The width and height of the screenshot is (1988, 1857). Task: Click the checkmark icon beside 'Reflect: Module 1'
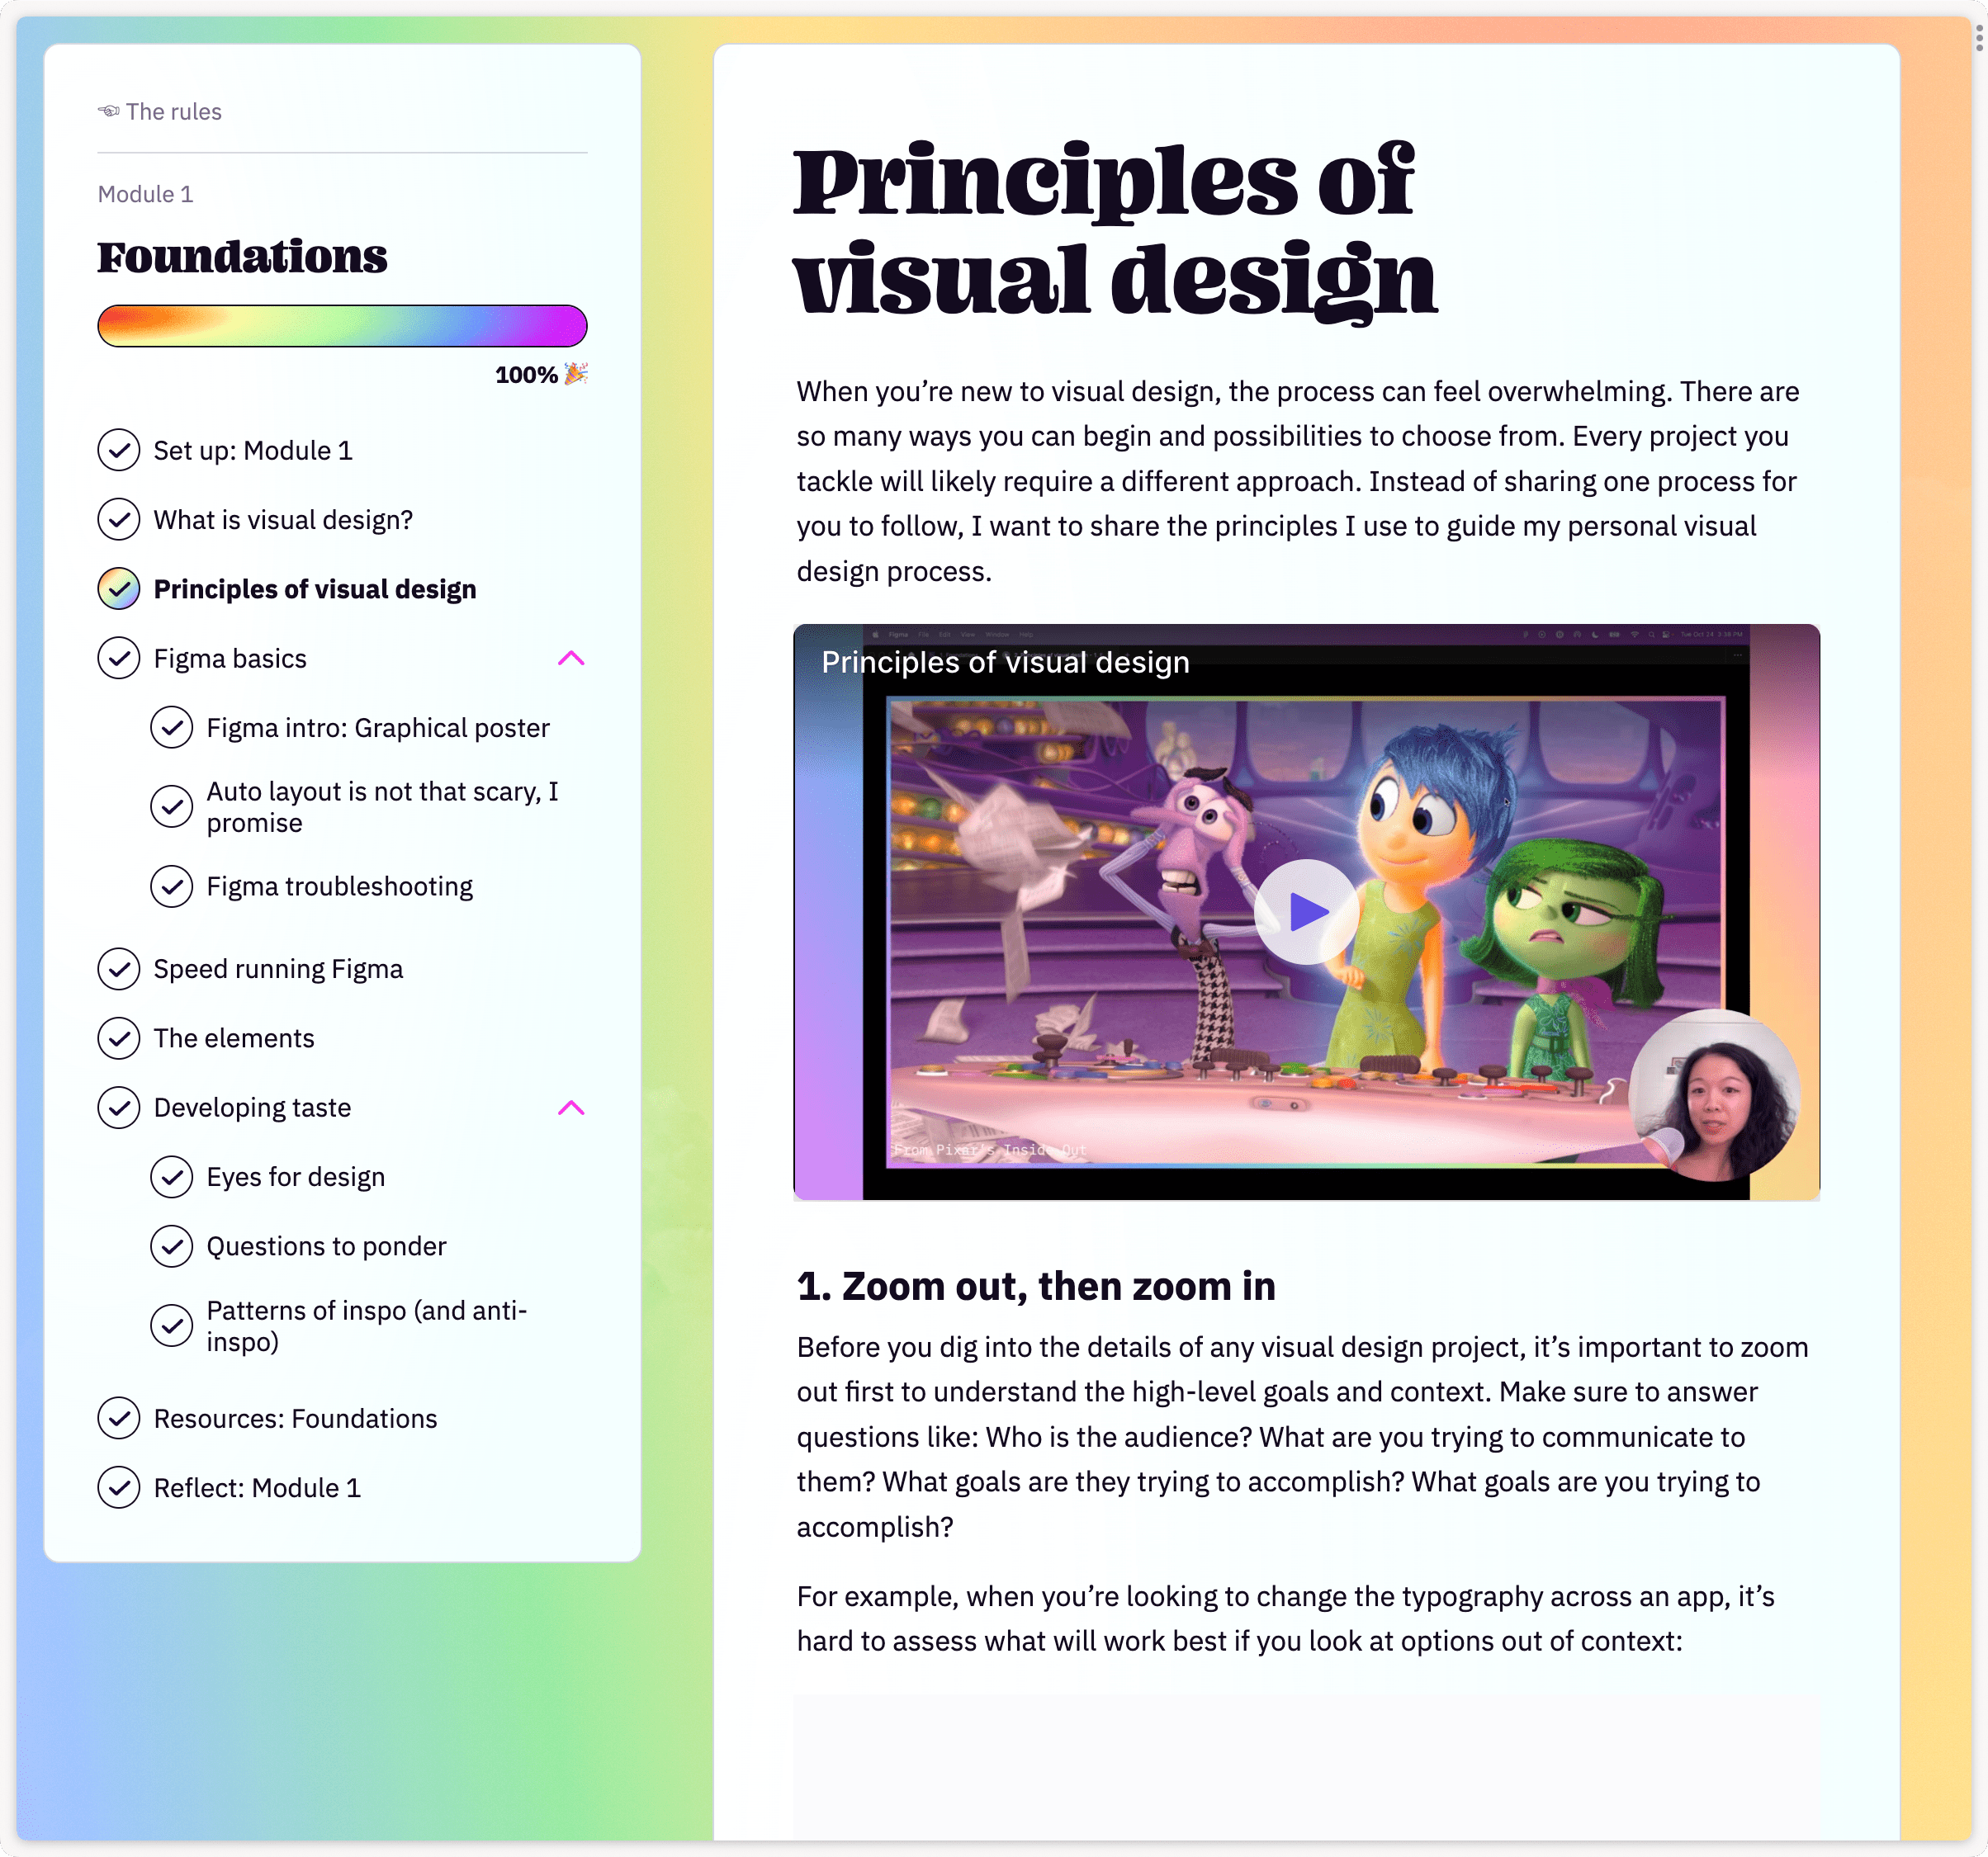[x=117, y=1487]
